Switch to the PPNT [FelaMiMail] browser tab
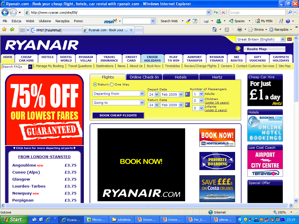 56,30
